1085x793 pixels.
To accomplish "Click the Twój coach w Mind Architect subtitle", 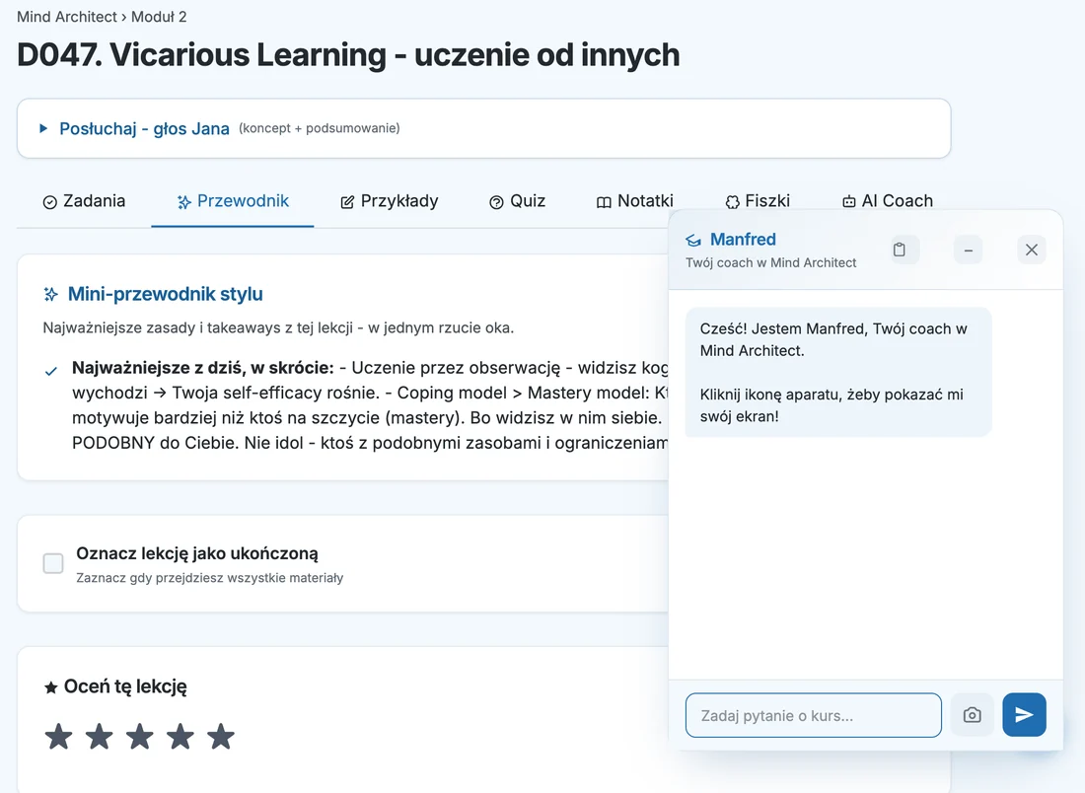I will [771, 263].
